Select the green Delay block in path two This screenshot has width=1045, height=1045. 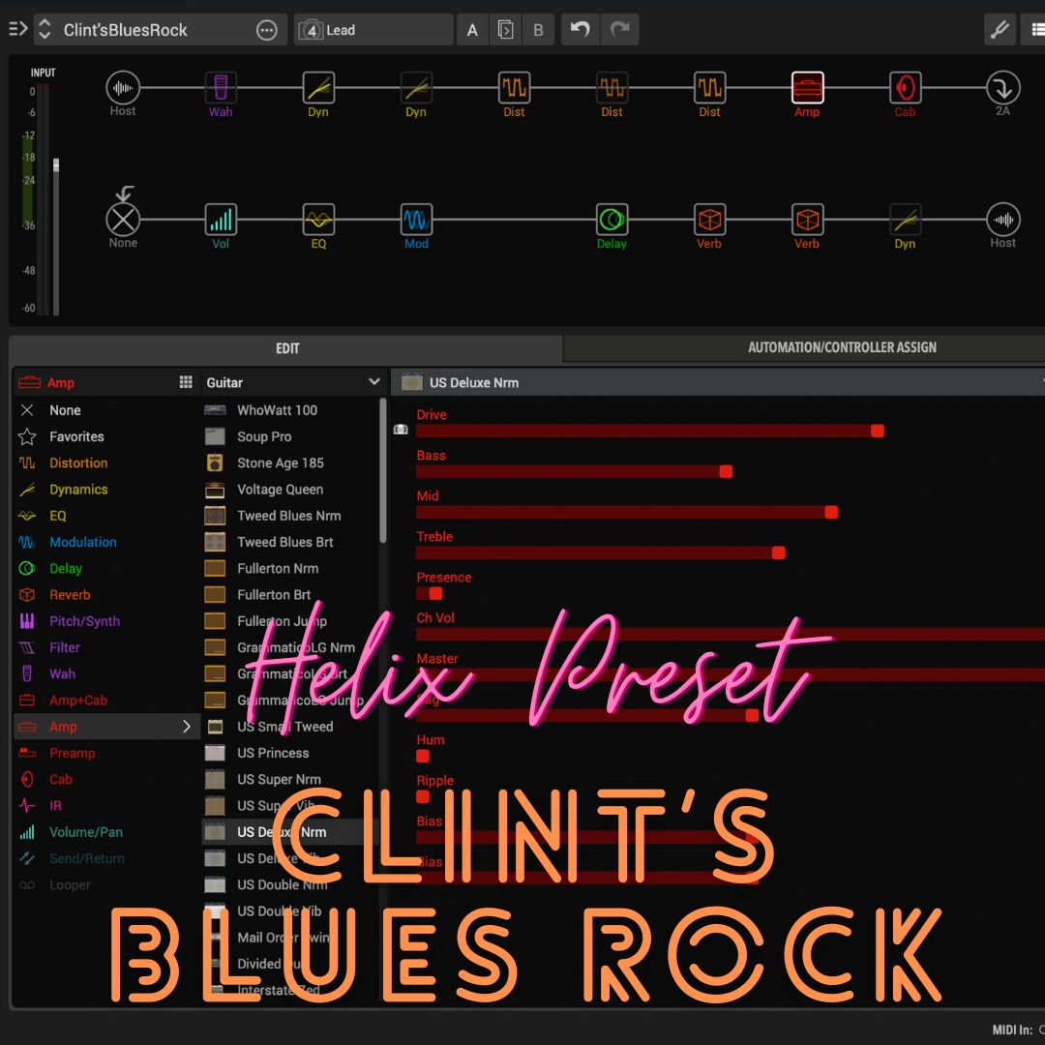tap(612, 219)
